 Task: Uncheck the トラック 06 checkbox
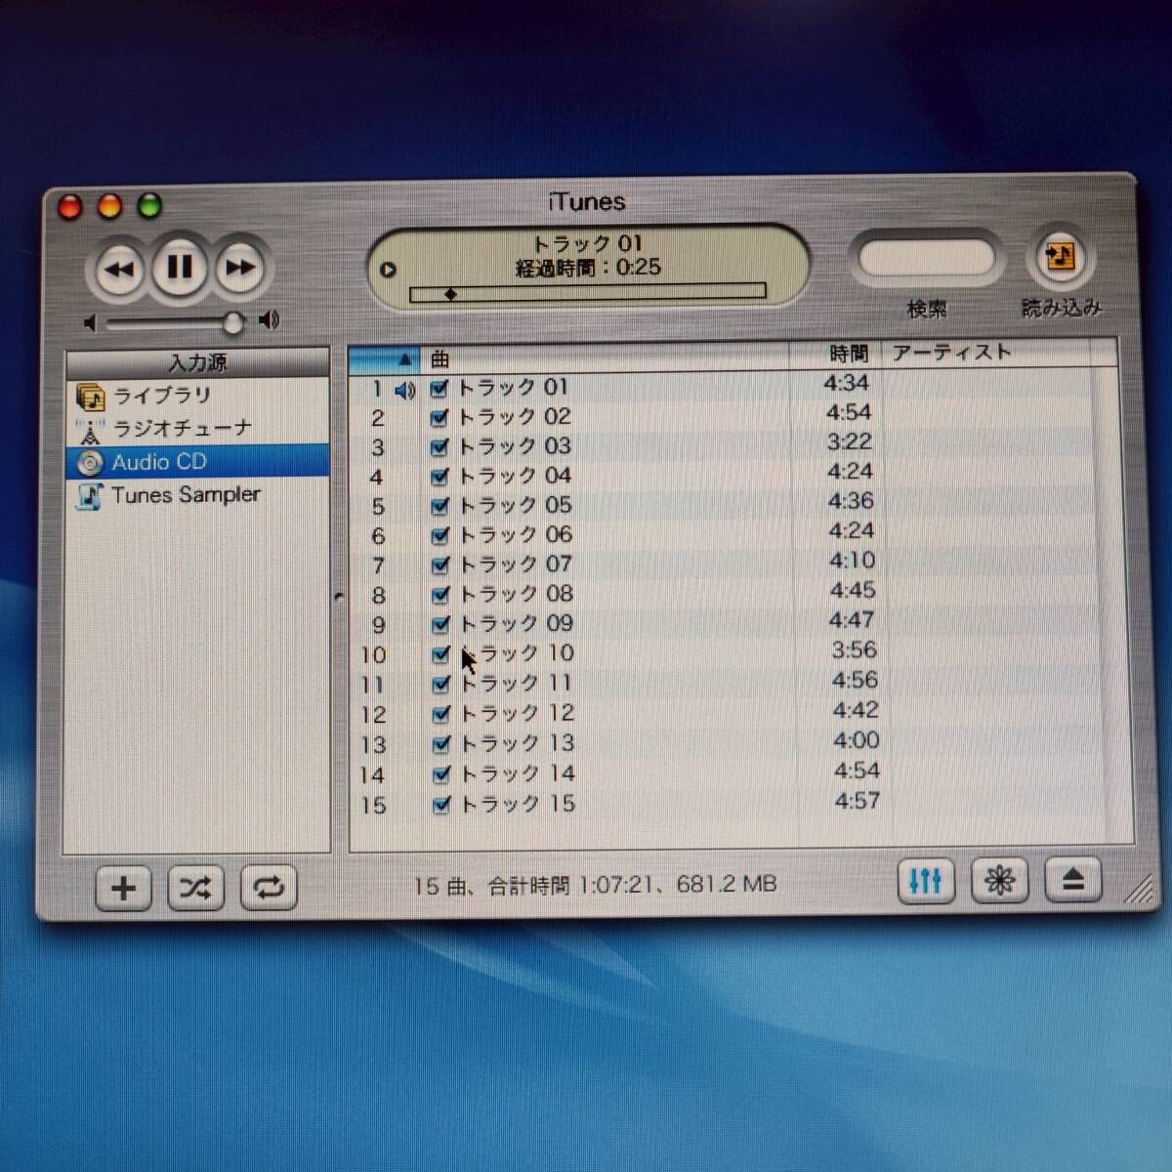pyautogui.click(x=439, y=535)
